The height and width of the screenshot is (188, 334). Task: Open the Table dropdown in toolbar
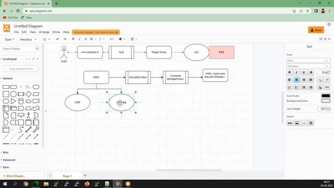pos(134,39)
